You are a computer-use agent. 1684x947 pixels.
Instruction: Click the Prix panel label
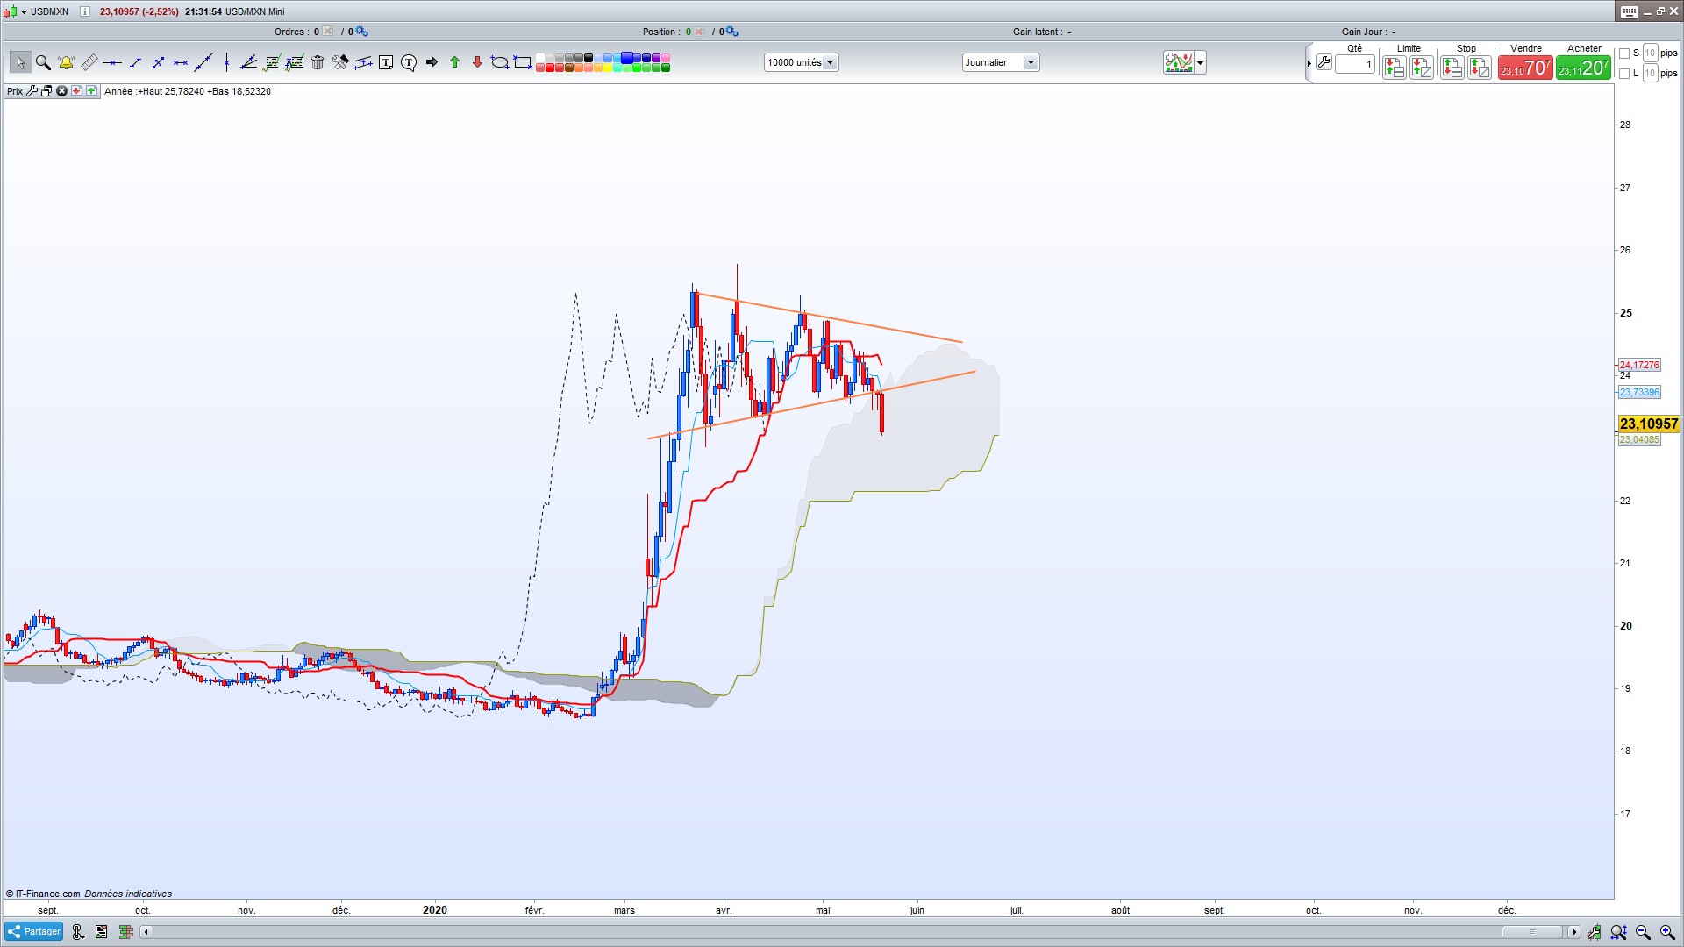[x=15, y=91]
